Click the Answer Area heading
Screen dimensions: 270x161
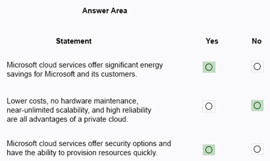point(104,11)
